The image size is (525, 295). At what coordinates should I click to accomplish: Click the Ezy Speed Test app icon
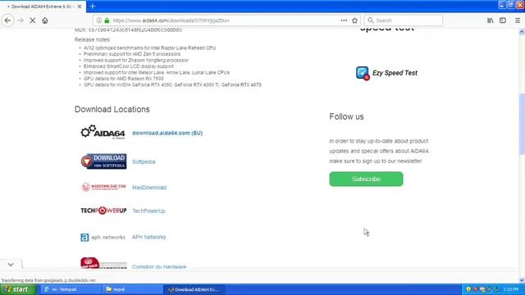[363, 73]
